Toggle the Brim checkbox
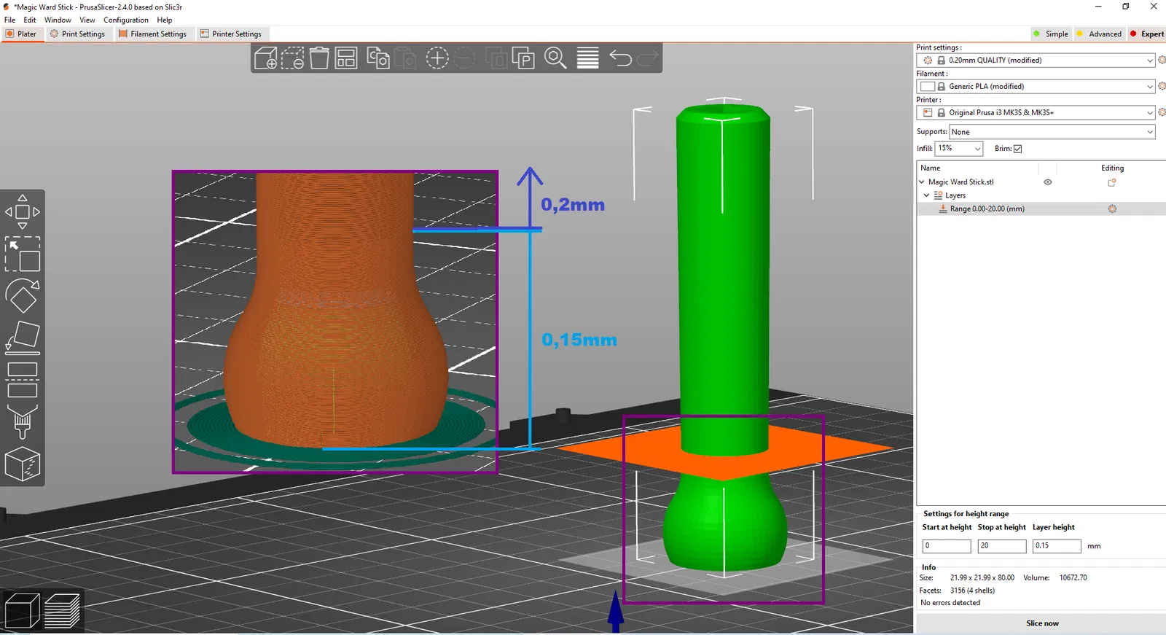This screenshot has height=635, width=1166. click(x=1018, y=149)
